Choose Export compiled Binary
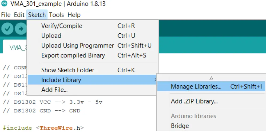This screenshot has height=132, width=266. pos(73,55)
